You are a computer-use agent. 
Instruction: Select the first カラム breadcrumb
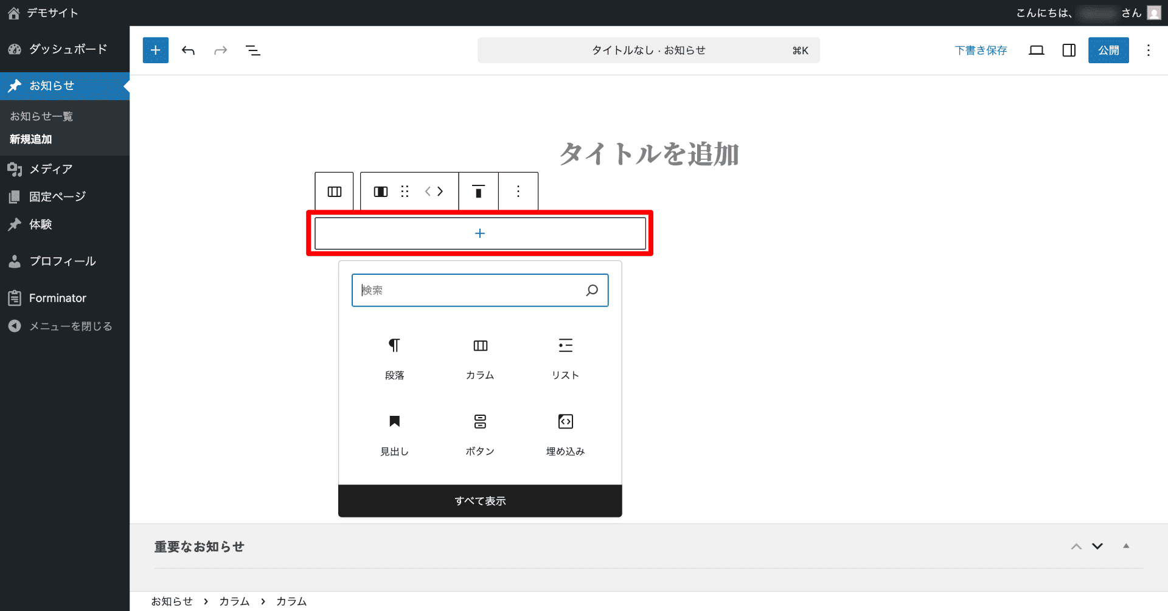point(234,601)
